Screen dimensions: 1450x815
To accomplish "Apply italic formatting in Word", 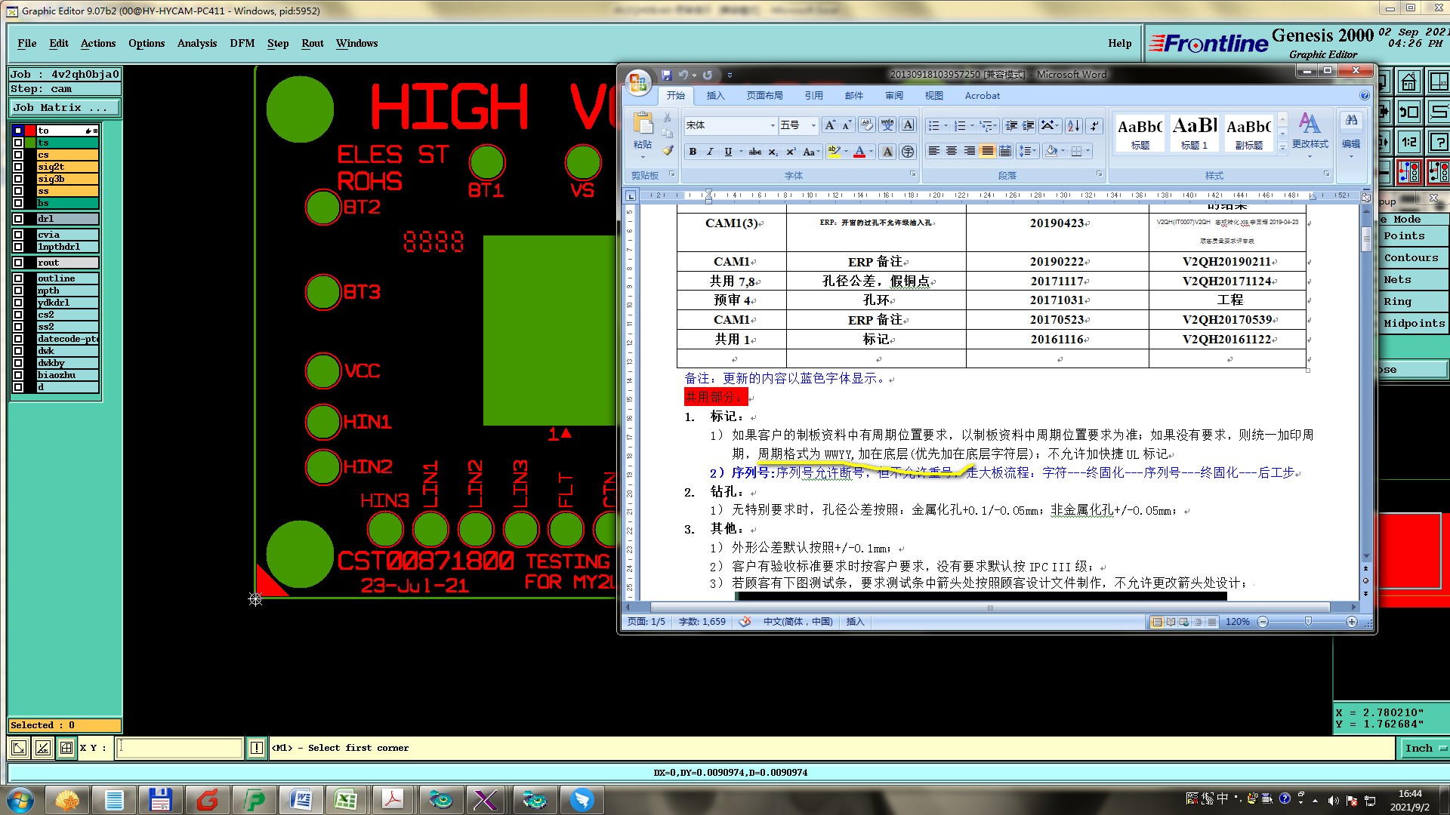I will (710, 152).
